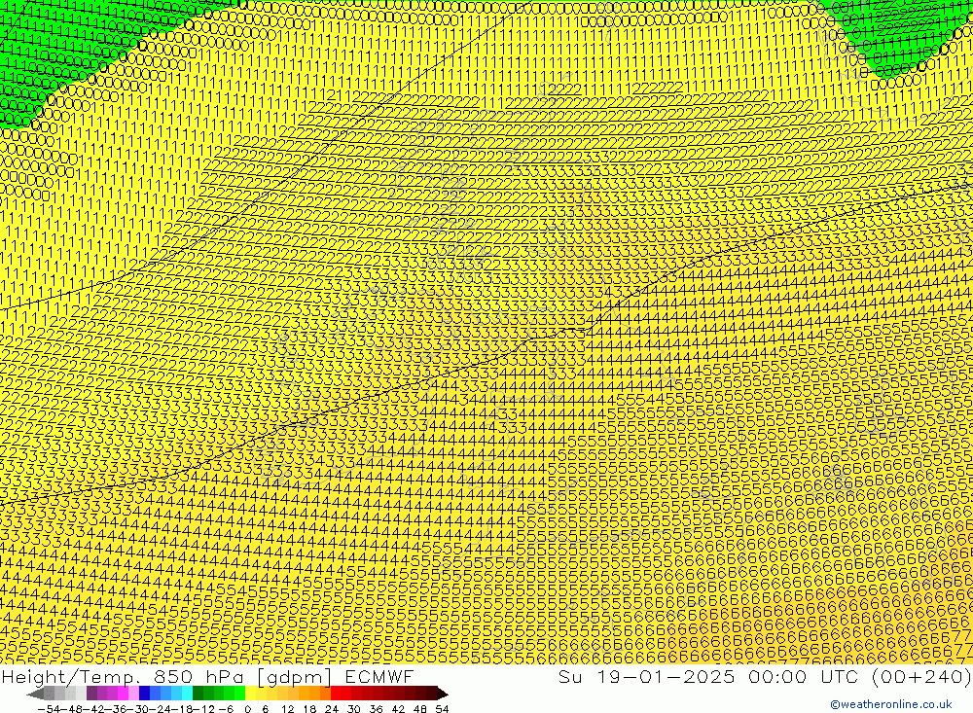Click the yellow legend swatch above 0

(250, 695)
